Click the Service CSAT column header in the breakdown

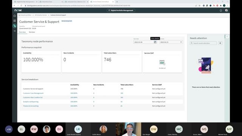click(x=157, y=85)
